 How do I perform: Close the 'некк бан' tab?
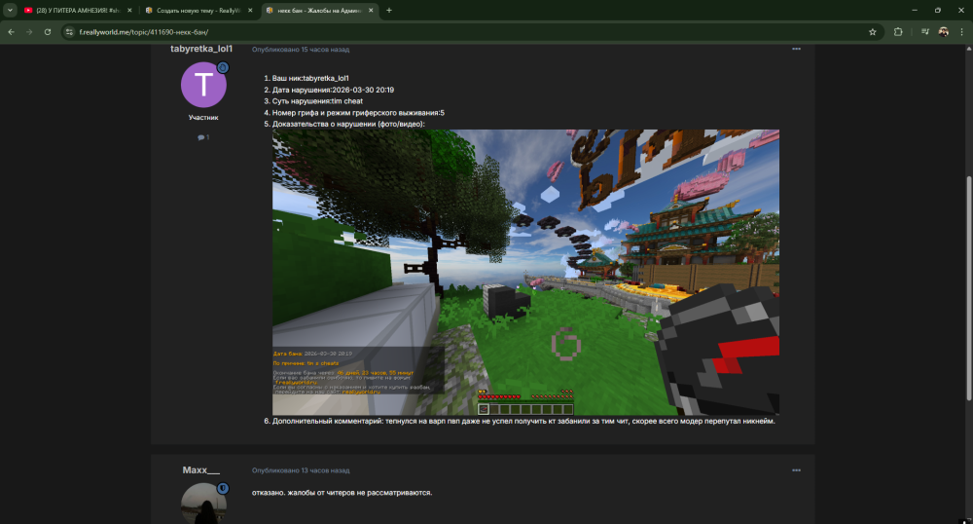click(371, 11)
